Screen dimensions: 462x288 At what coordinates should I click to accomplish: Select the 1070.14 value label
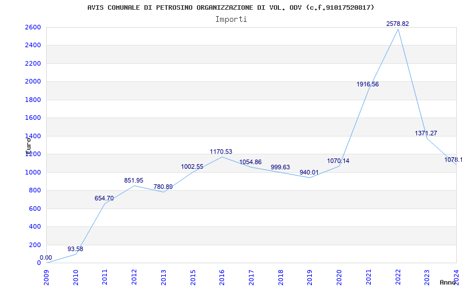(x=338, y=161)
